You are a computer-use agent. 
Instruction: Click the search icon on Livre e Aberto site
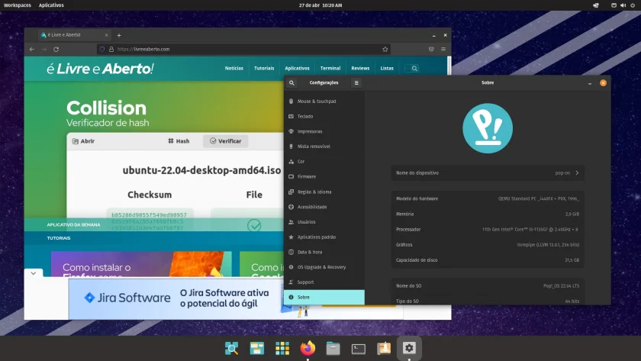[414, 68]
